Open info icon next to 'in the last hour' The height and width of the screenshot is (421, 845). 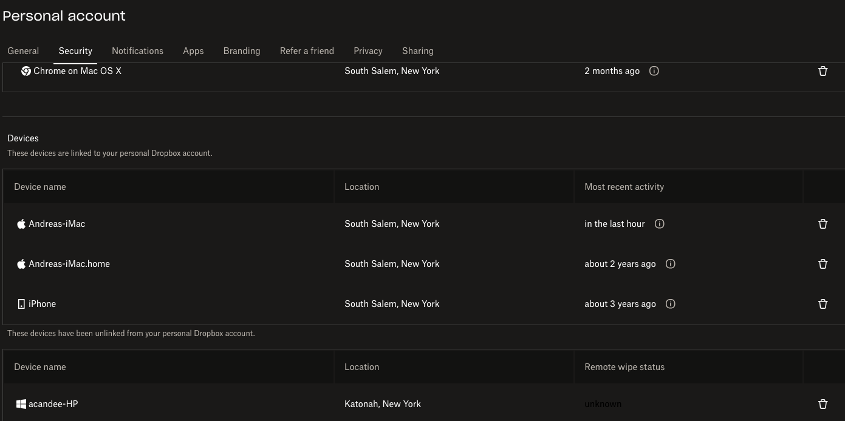pyautogui.click(x=659, y=224)
